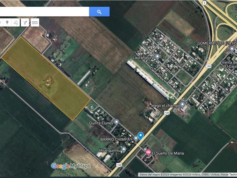The width and height of the screenshot is (237, 178).
Task: Select the blue custom marker near route 188
Action: (x=141, y=136)
